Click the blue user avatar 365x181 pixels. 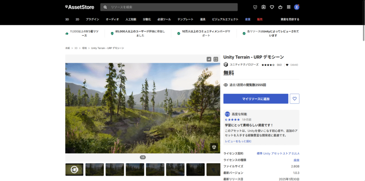pos(297,7)
